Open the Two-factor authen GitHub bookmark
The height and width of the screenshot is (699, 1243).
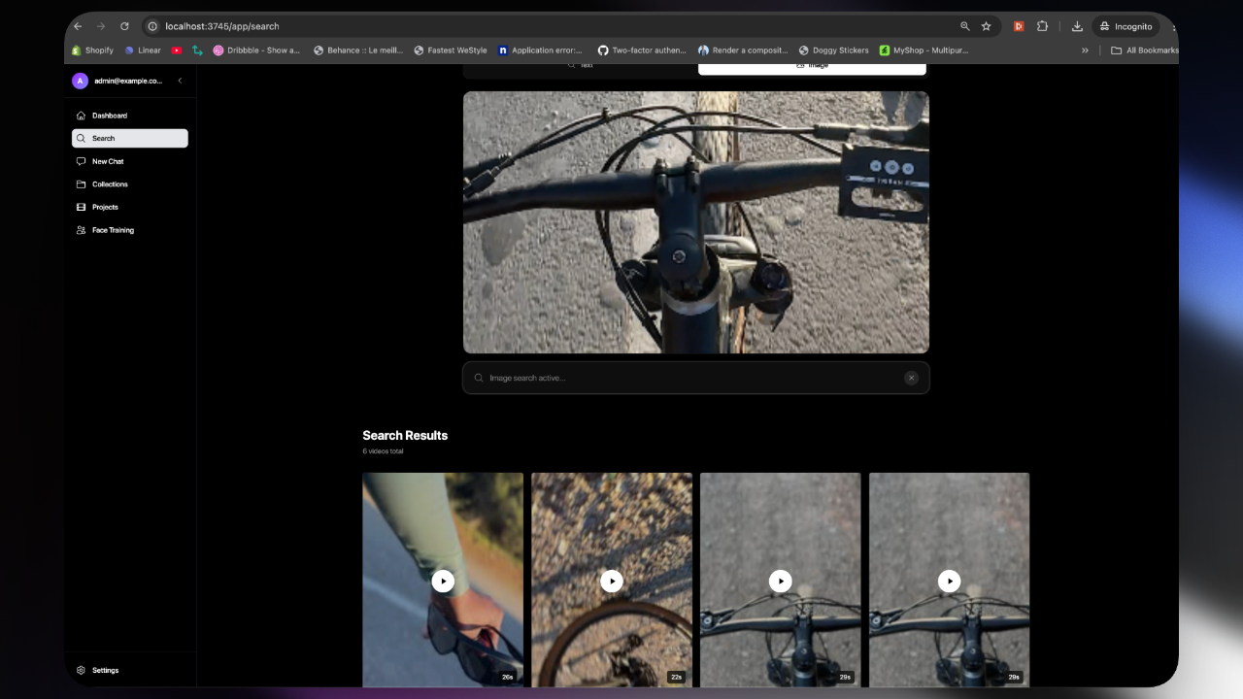(x=641, y=50)
